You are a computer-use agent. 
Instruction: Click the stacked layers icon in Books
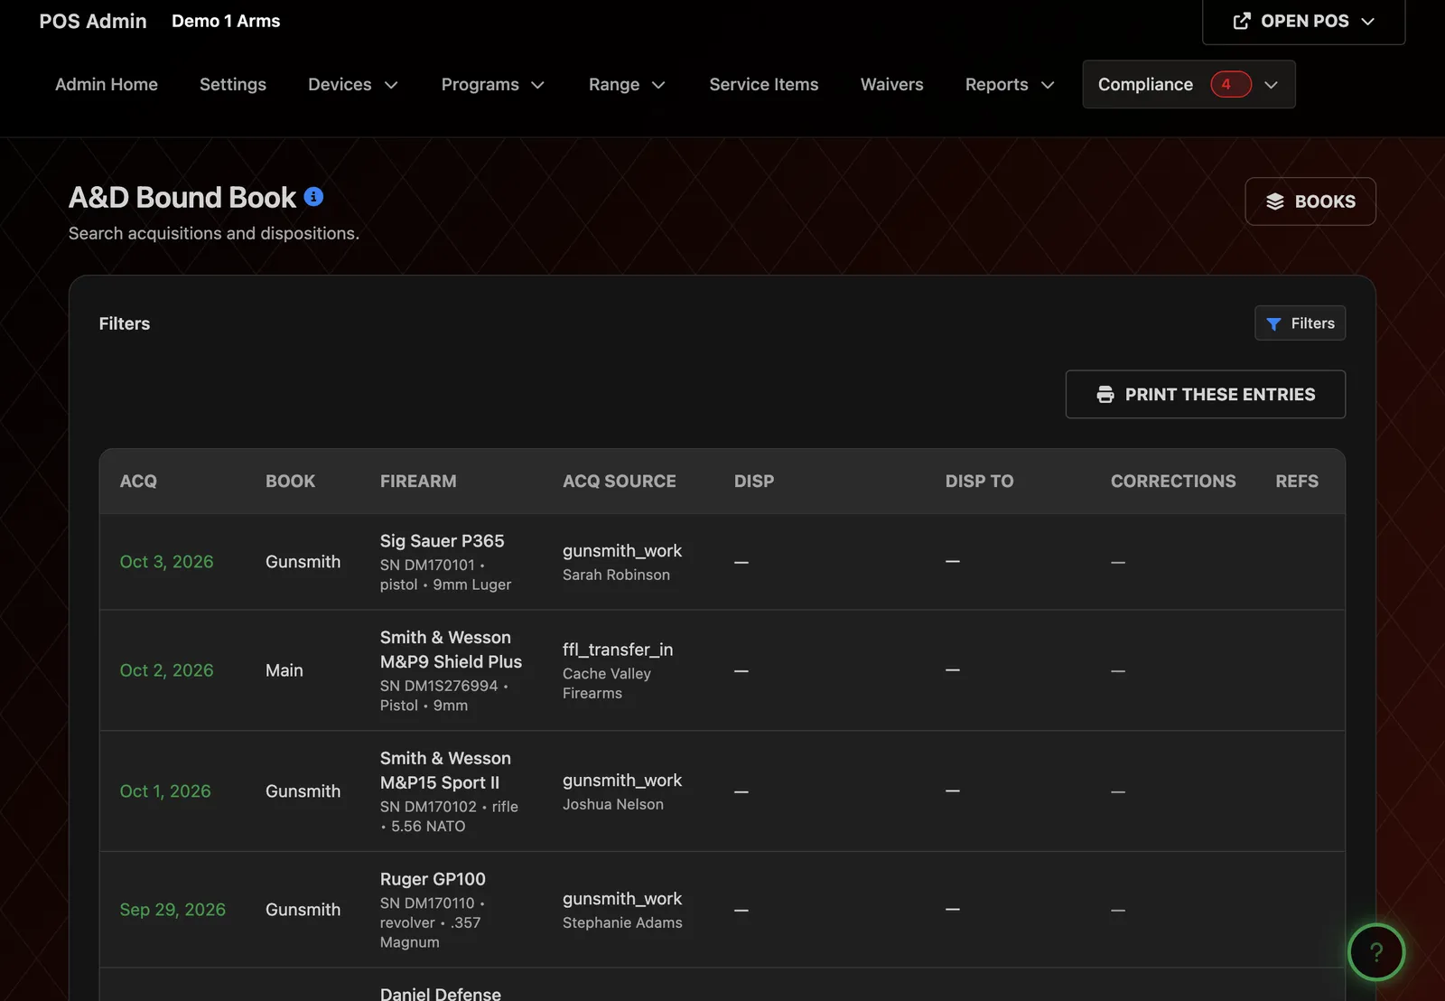point(1274,201)
